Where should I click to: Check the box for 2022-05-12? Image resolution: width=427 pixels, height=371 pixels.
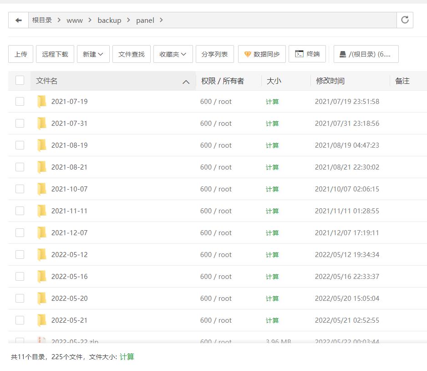20,255
